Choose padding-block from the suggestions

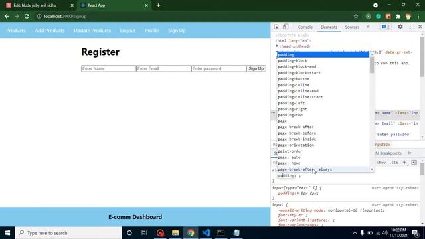point(323,60)
